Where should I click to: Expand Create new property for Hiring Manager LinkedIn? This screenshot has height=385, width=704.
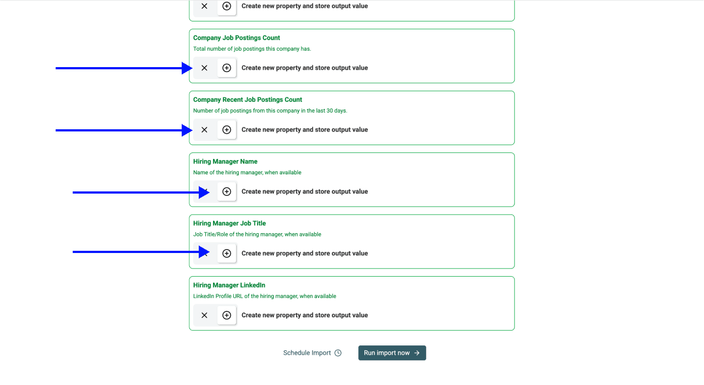point(304,315)
